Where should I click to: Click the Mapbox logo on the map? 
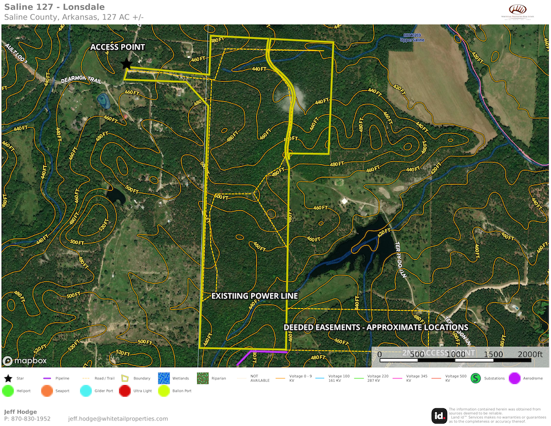pos(24,361)
